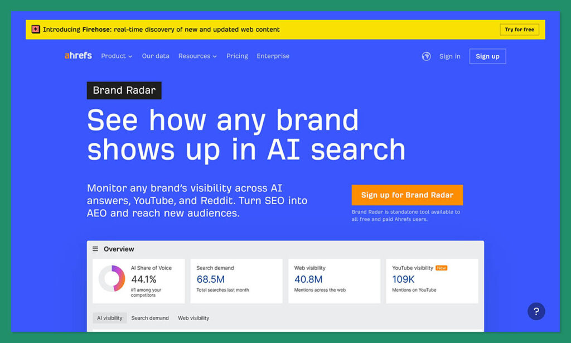Expand the Resources dropdown
The height and width of the screenshot is (343, 571).
[x=197, y=56]
